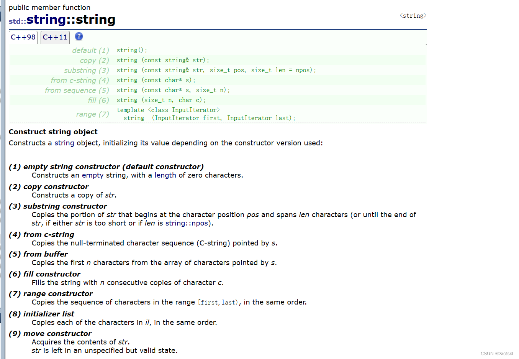The width and height of the screenshot is (519, 359).
Task: Click the '[first,last)' range description line
Action: pos(169,302)
